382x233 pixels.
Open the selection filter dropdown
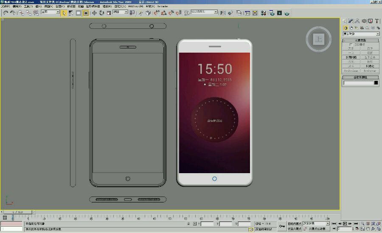click(x=51, y=12)
